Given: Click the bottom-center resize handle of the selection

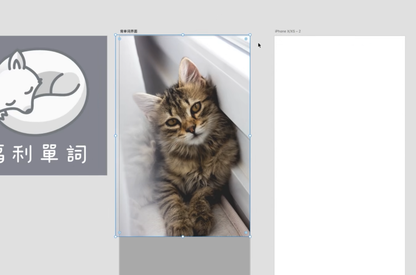Looking at the screenshot, I should click(x=183, y=236).
